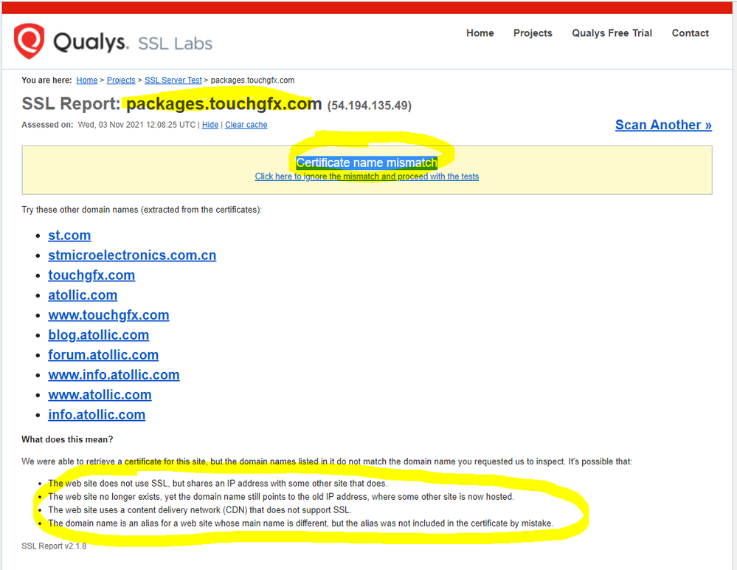This screenshot has width=737, height=570.
Task: Open the blog.atollic.com domain link
Action: click(x=98, y=335)
